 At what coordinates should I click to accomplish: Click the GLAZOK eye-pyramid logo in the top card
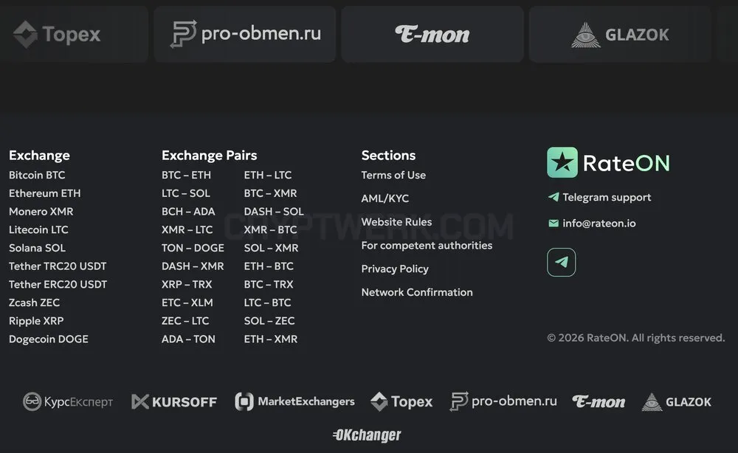click(585, 35)
